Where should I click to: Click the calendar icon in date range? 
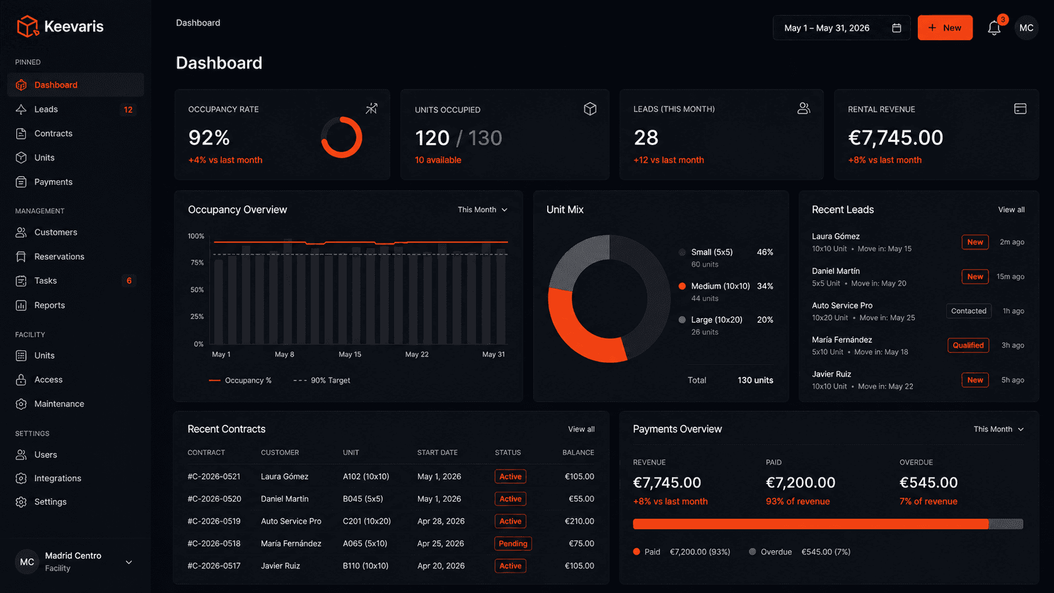(x=896, y=28)
